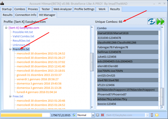
Task: Open the Connection Info sub-tab
Action: (x=26, y=15)
